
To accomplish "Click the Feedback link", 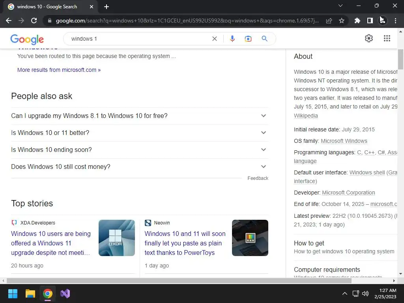I will coord(258,178).
